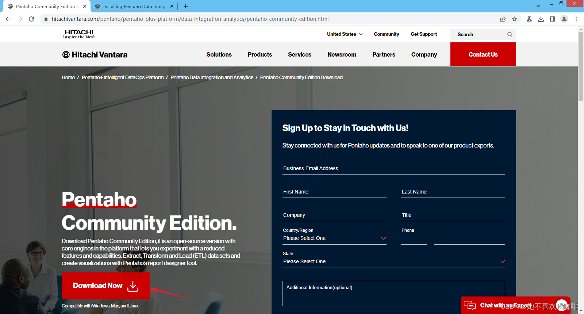This screenshot has height=314, width=584.
Task: Open the Solutions menu
Action: click(219, 54)
